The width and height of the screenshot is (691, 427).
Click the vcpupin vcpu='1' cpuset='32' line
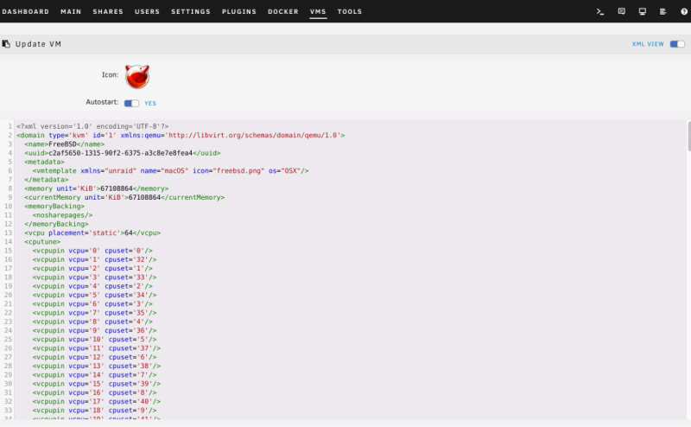tap(94, 259)
